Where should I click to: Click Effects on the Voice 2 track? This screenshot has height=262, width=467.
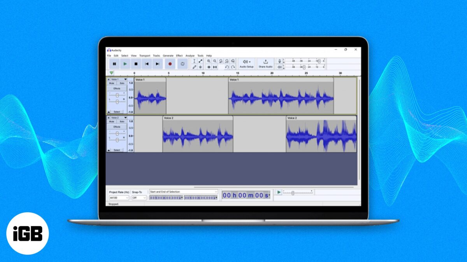[x=117, y=127]
